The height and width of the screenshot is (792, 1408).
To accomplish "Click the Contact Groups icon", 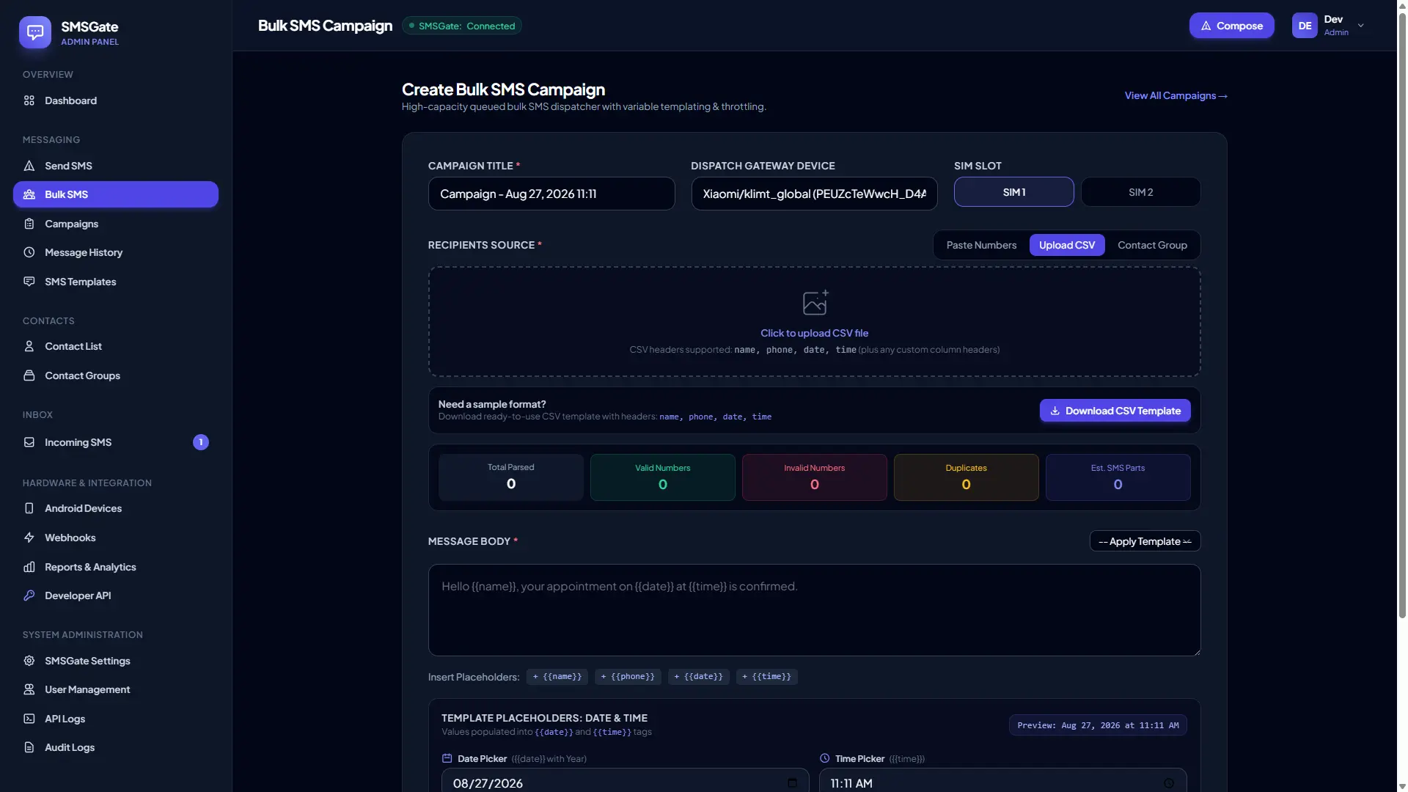I will tap(29, 375).
